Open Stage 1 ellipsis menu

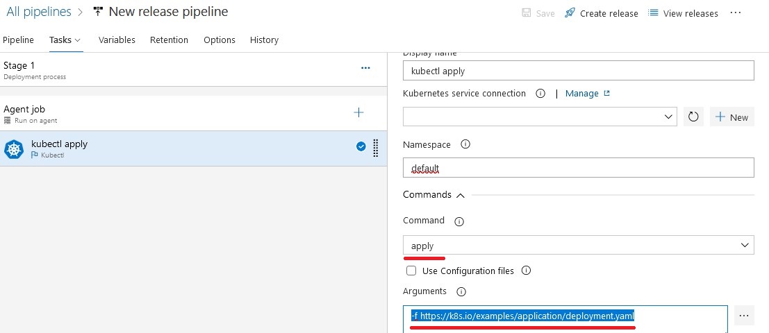pos(365,68)
